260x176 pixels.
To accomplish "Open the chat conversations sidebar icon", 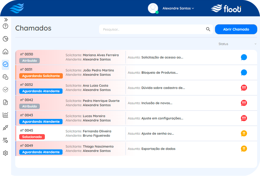I will [x=5, y=77].
